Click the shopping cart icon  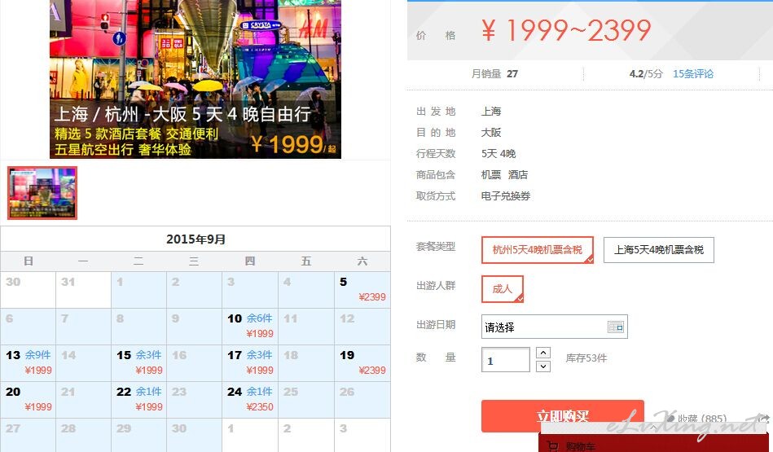pos(552,446)
